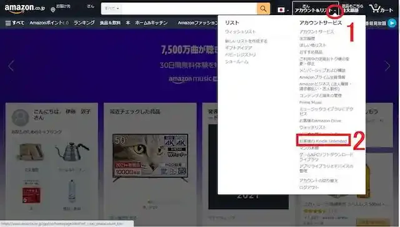The height and width of the screenshot is (227, 400).
Task: Open the shopping cart icon
Action: coord(381,9)
